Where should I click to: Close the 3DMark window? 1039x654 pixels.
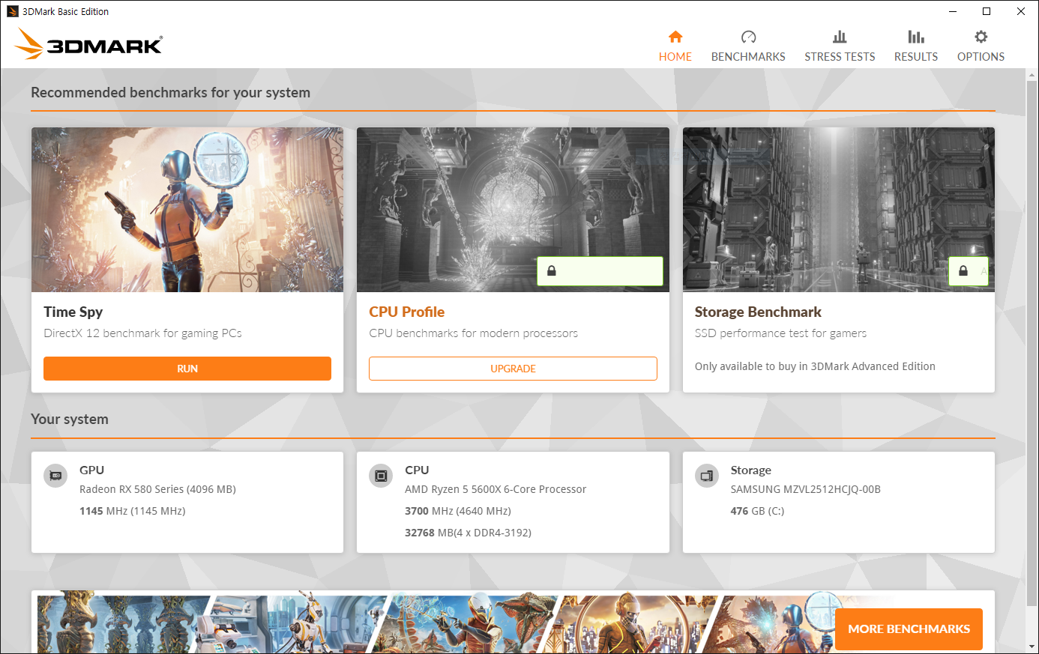[x=1021, y=11]
